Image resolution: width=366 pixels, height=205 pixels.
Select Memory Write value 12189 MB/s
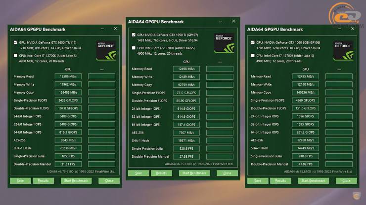click(186, 77)
